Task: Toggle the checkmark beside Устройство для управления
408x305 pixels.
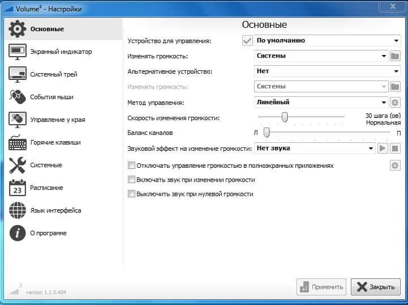Action: pyautogui.click(x=247, y=41)
